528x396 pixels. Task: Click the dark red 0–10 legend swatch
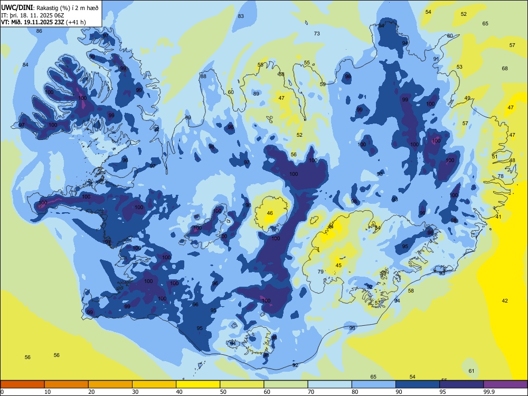click(22, 384)
